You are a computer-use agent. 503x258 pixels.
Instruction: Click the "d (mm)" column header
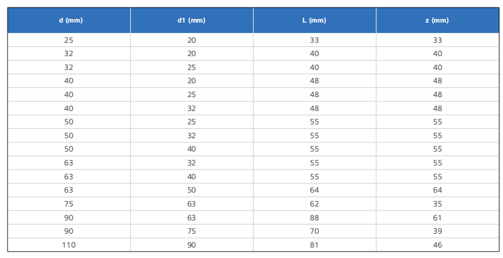(69, 20)
